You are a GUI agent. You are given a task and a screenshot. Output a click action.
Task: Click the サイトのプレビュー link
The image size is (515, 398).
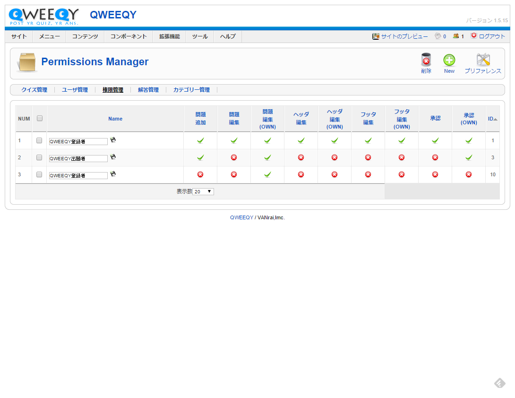tap(404, 36)
